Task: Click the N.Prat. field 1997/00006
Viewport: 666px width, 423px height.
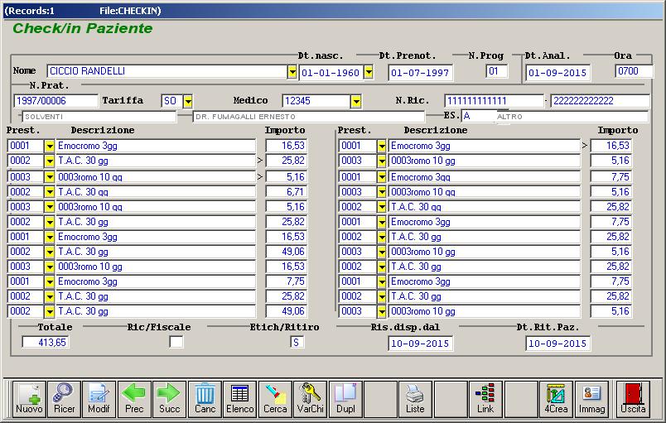Action: tap(55, 100)
